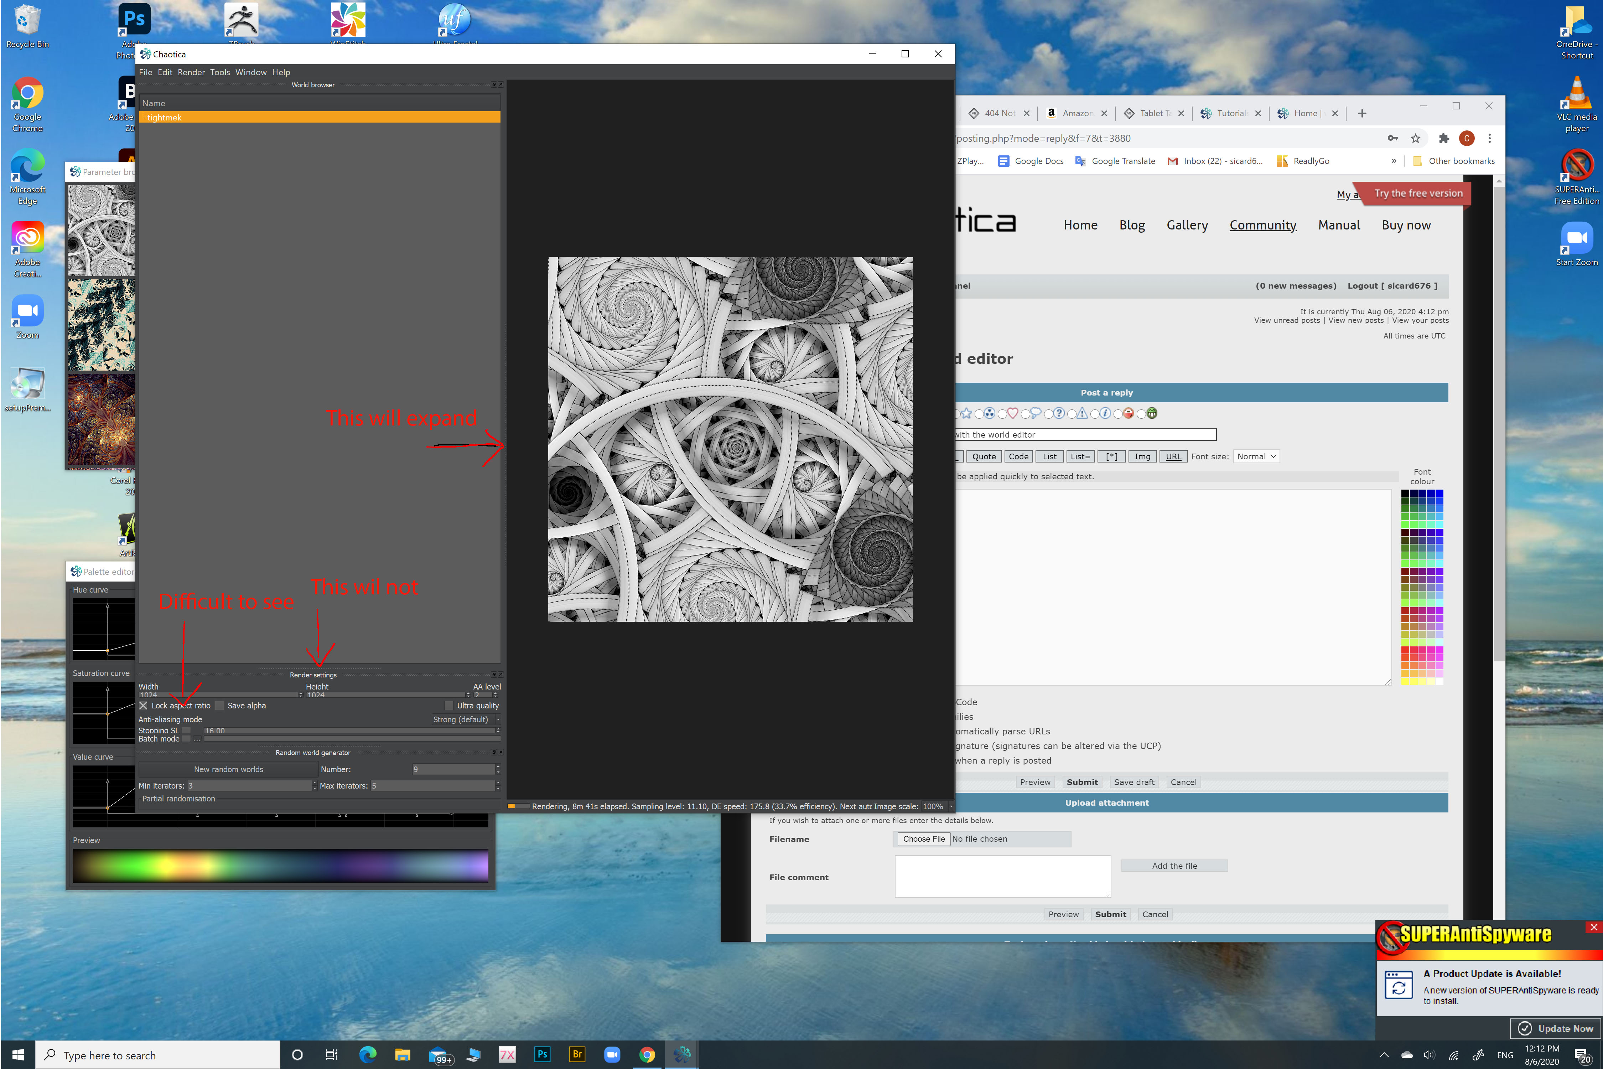Increase the Min iterators spinner
The width and height of the screenshot is (1603, 1069).
[314, 783]
